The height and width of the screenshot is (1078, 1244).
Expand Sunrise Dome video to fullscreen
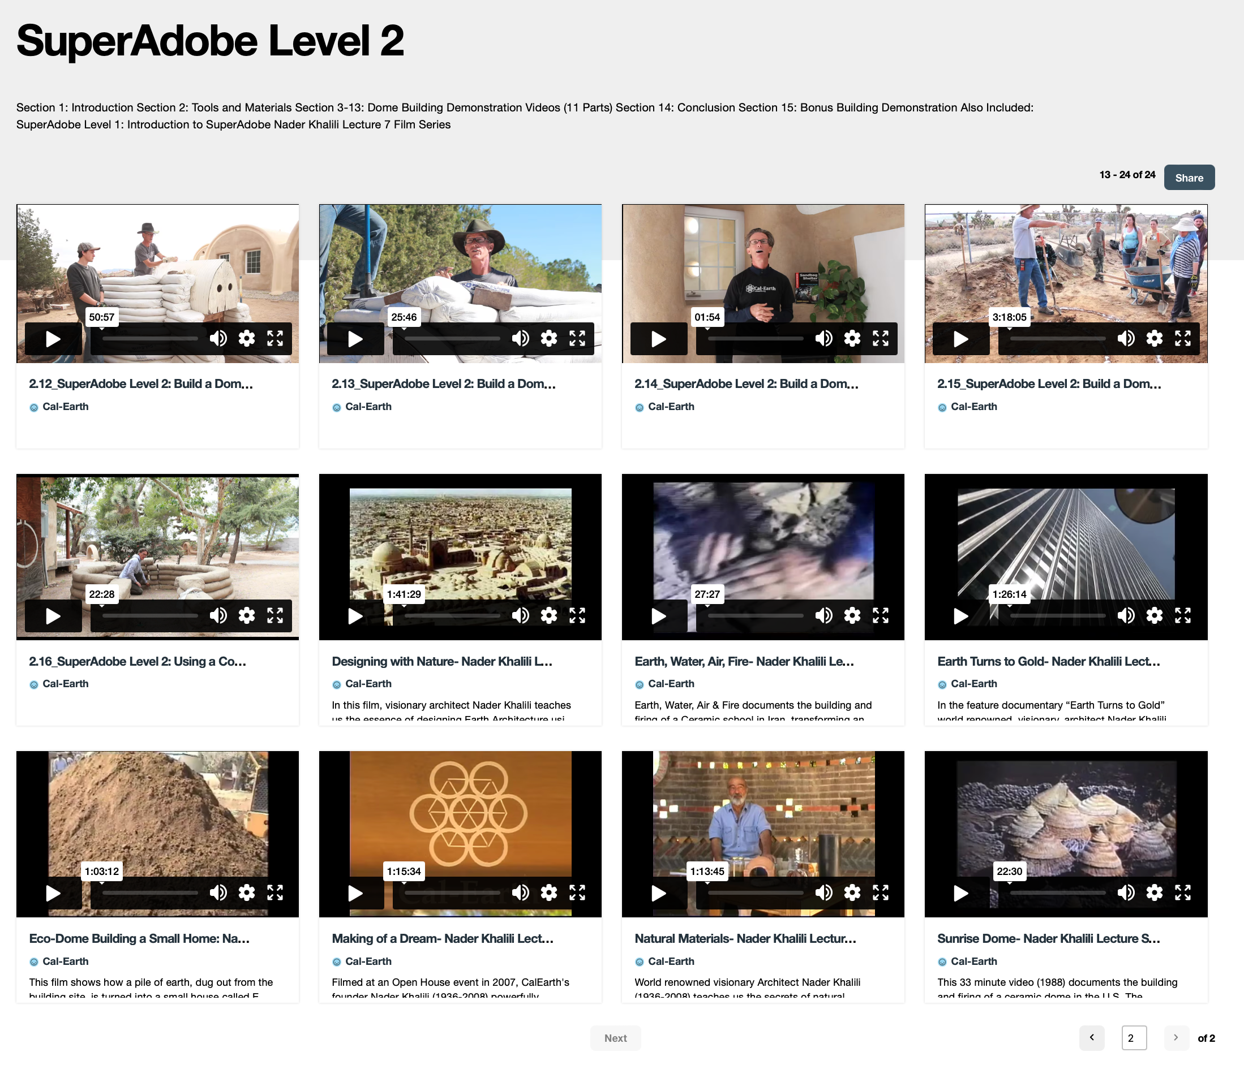point(1183,892)
